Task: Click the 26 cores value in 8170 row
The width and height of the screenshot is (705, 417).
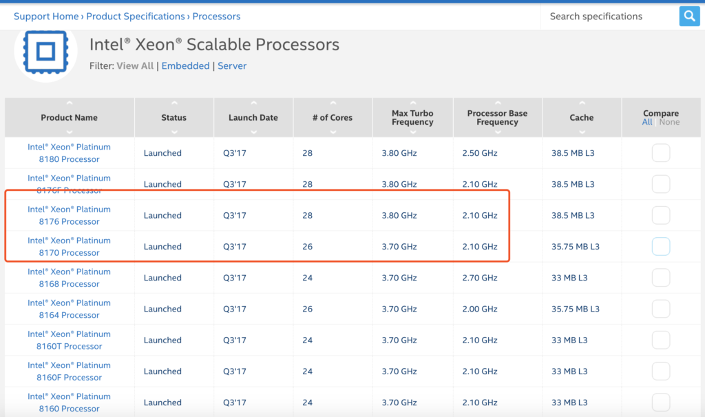Action: click(308, 246)
